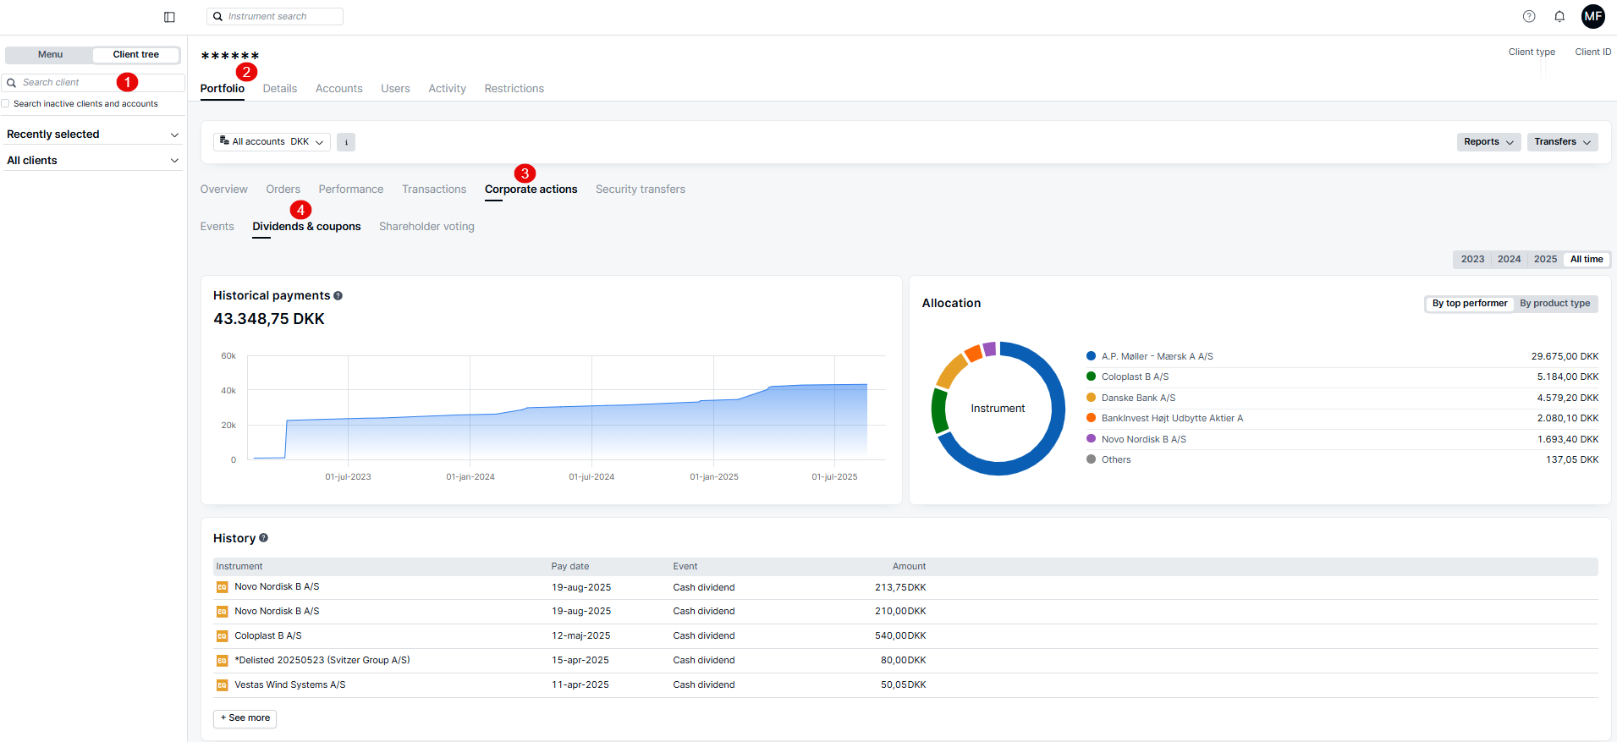Open the help question mark icon
This screenshot has height=742, width=1617.
pyautogui.click(x=1529, y=16)
